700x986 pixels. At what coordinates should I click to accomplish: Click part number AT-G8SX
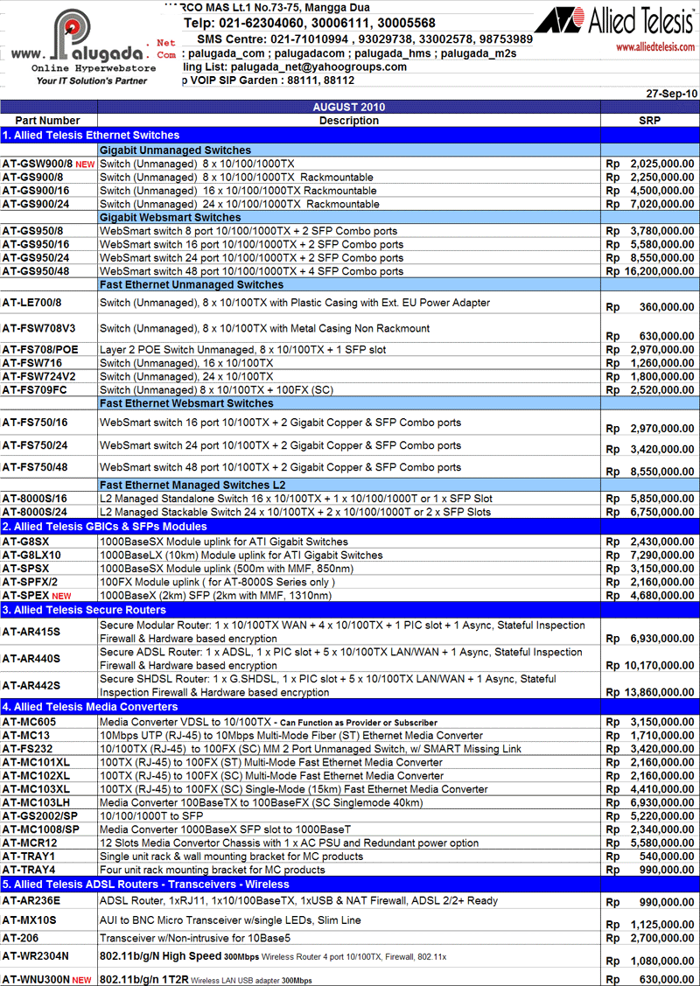[x=25, y=542]
